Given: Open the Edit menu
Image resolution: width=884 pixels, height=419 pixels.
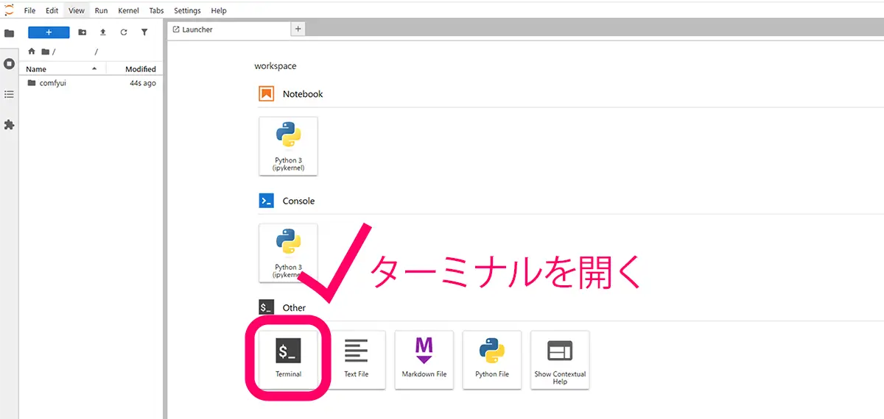Looking at the screenshot, I should (52, 10).
